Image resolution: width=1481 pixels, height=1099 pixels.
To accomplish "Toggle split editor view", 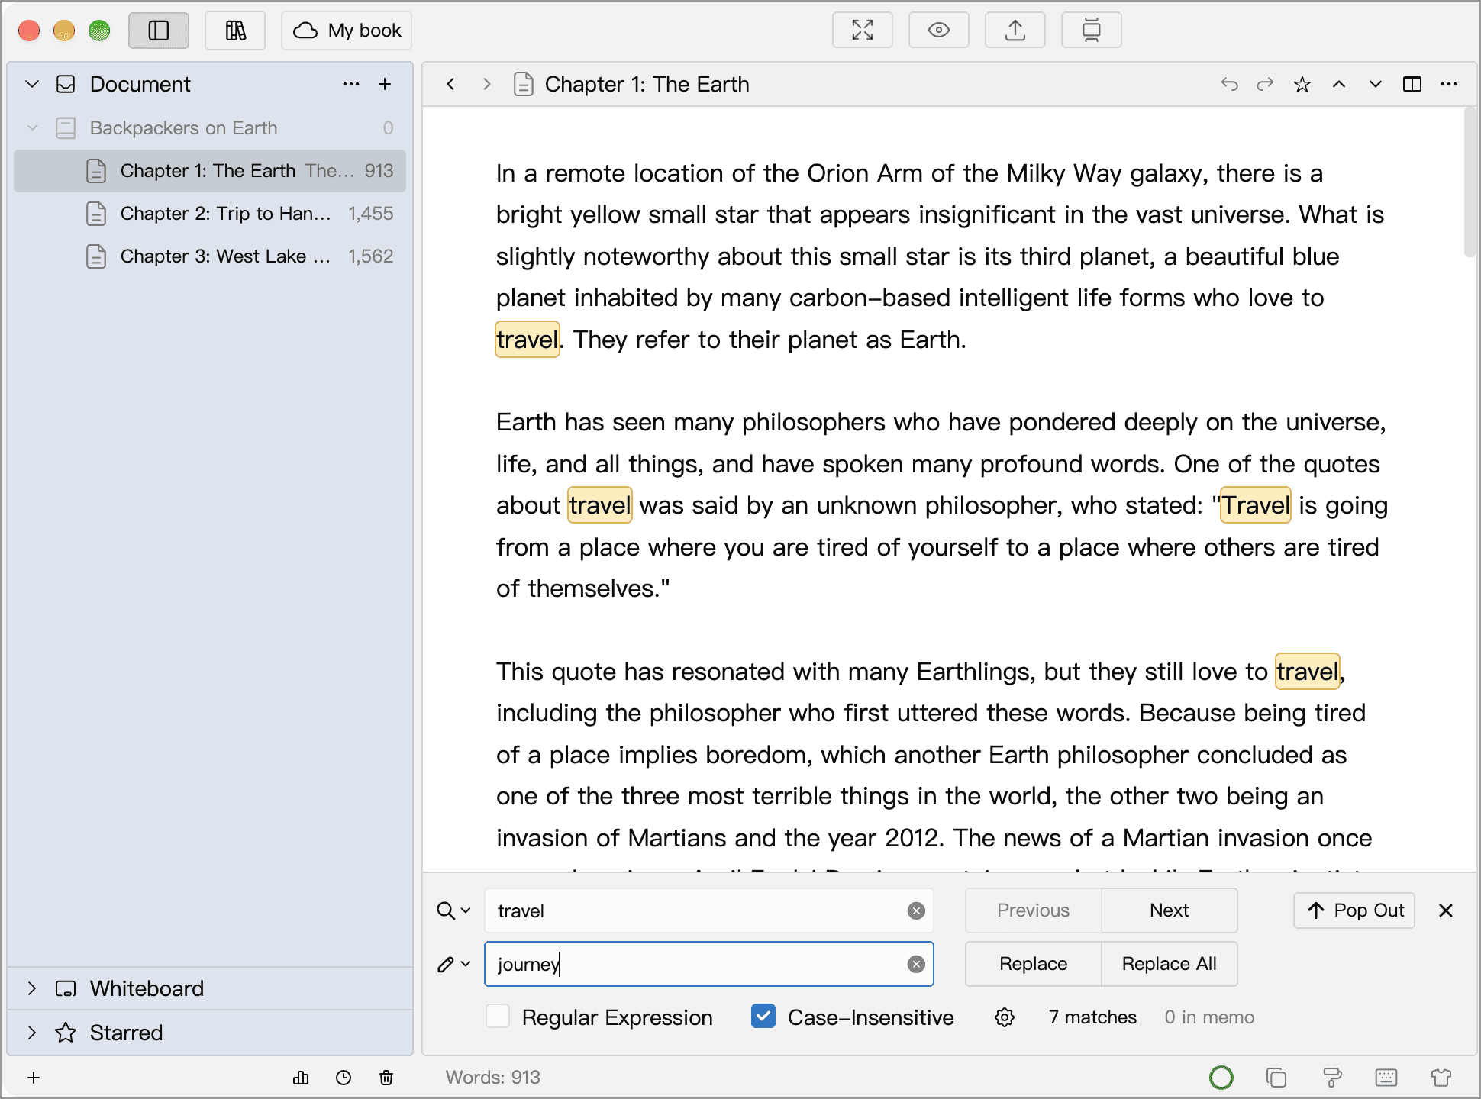I will coord(1412,84).
